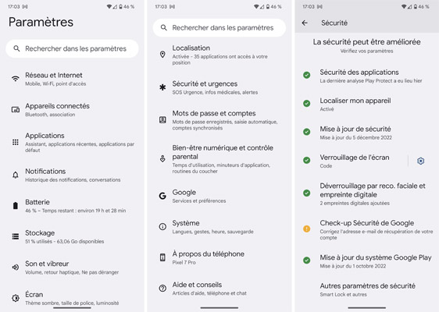Tap the Google G logo icon
The image size is (439, 312).
coord(162,196)
